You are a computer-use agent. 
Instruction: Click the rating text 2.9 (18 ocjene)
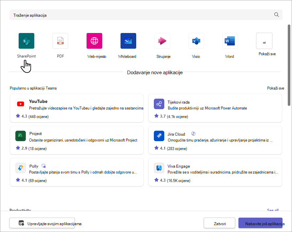[34, 149]
